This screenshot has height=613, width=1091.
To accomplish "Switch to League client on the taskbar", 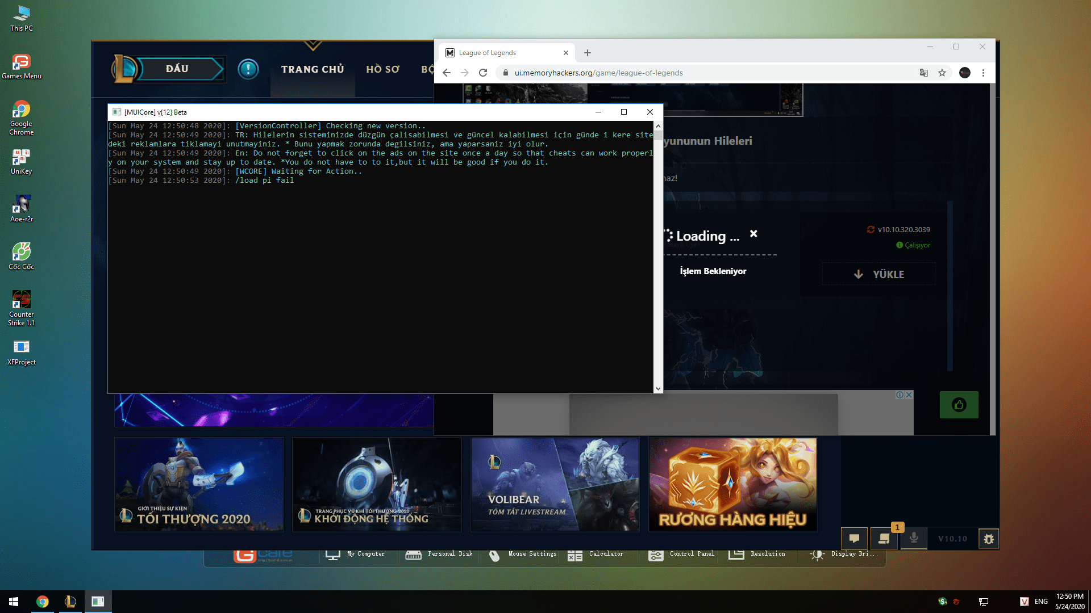I will (x=70, y=602).
